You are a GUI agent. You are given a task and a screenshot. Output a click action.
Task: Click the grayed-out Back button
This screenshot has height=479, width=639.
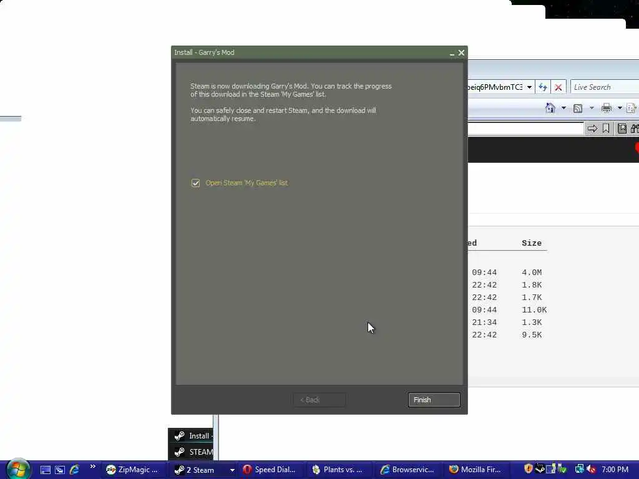319,400
